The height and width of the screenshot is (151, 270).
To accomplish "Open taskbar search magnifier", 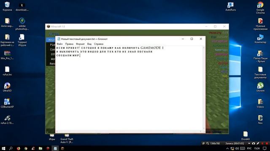I will 11,148.
